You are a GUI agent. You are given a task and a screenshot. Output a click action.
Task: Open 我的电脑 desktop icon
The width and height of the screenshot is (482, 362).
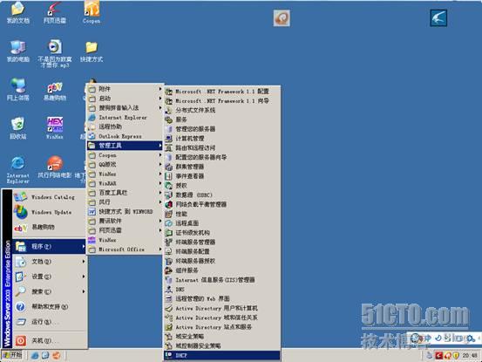click(x=17, y=51)
